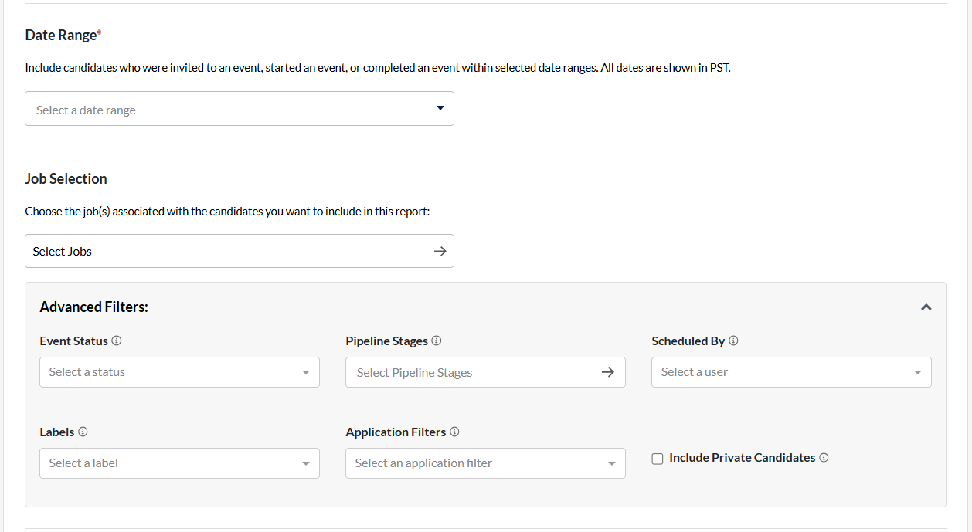The height and width of the screenshot is (532, 972).
Task: Open the Select a date range dropdown
Action: coord(239,109)
